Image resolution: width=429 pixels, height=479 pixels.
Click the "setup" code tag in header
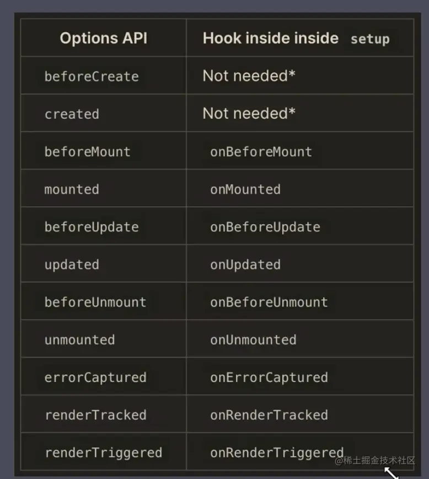tap(370, 39)
